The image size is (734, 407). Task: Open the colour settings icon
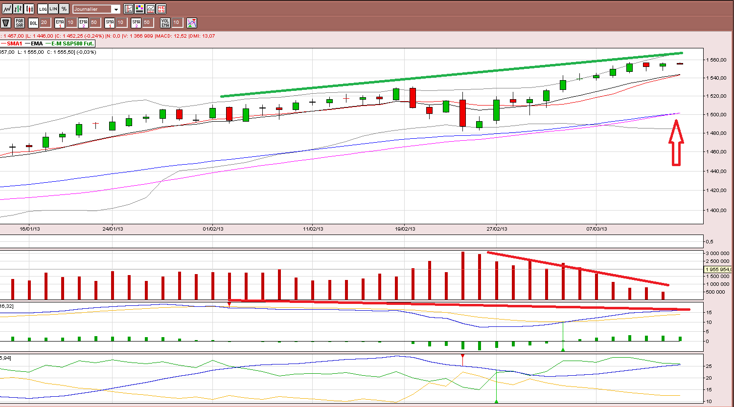click(139, 9)
